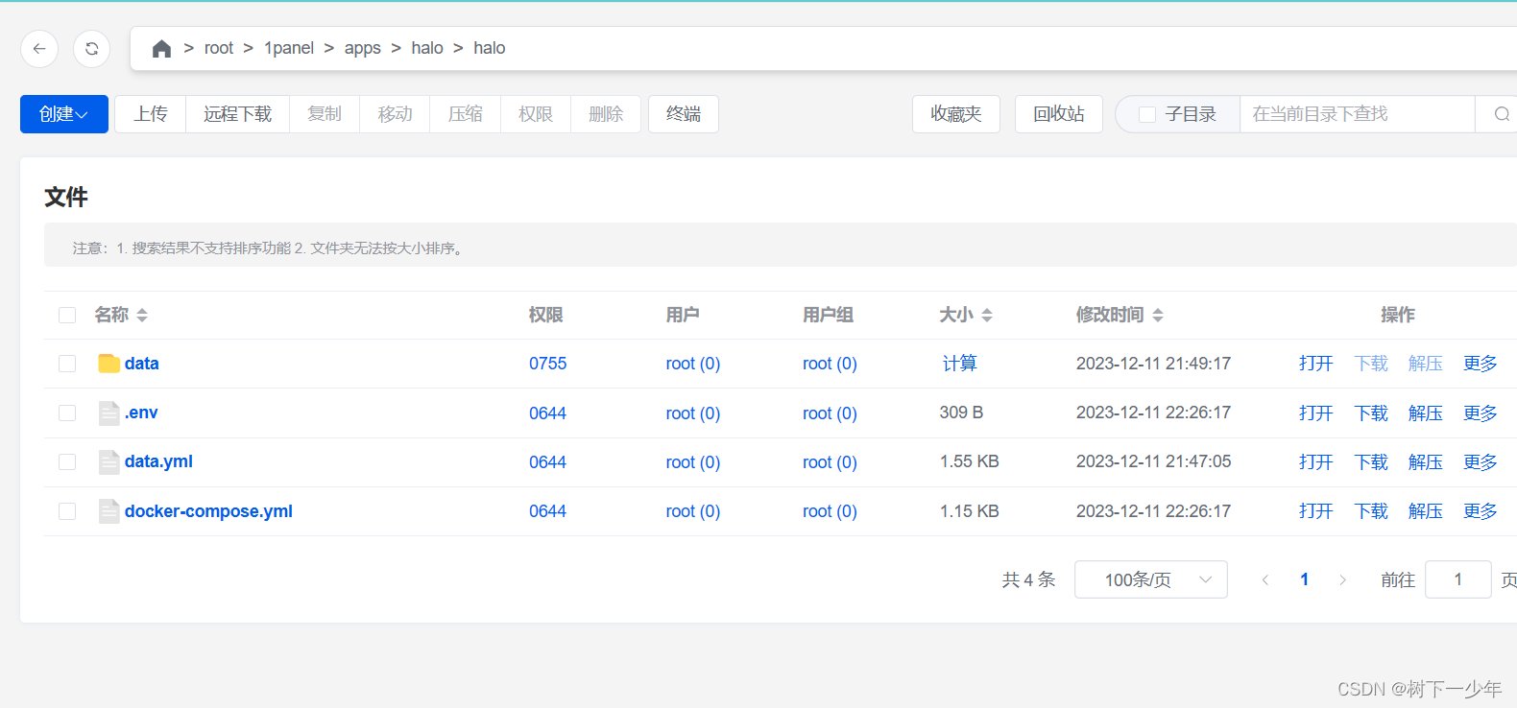Click the last halo breadcrumb

489,48
